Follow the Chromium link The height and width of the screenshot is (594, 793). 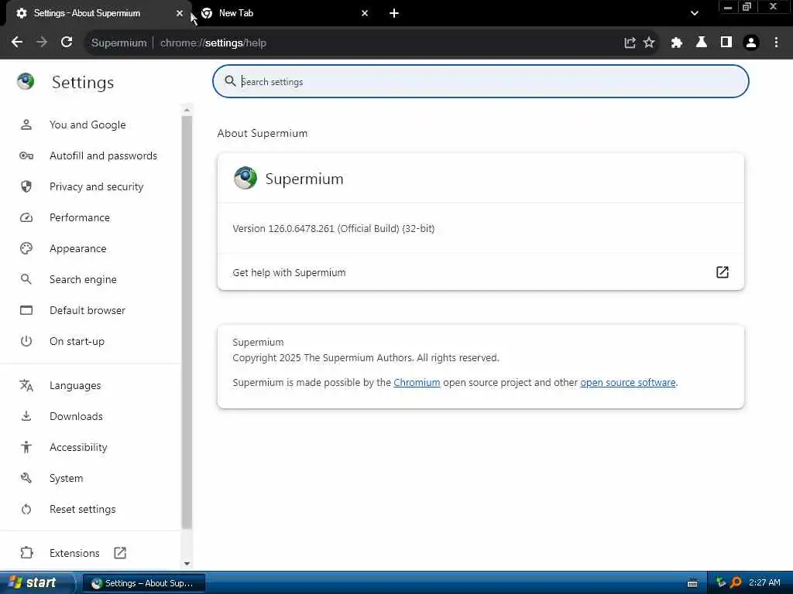(417, 382)
